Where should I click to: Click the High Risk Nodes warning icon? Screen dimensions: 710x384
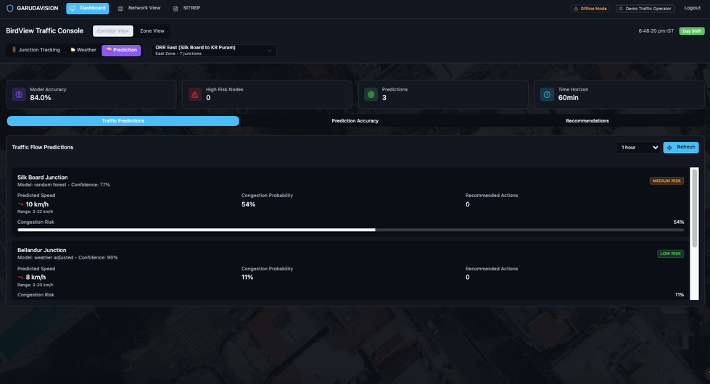194,94
